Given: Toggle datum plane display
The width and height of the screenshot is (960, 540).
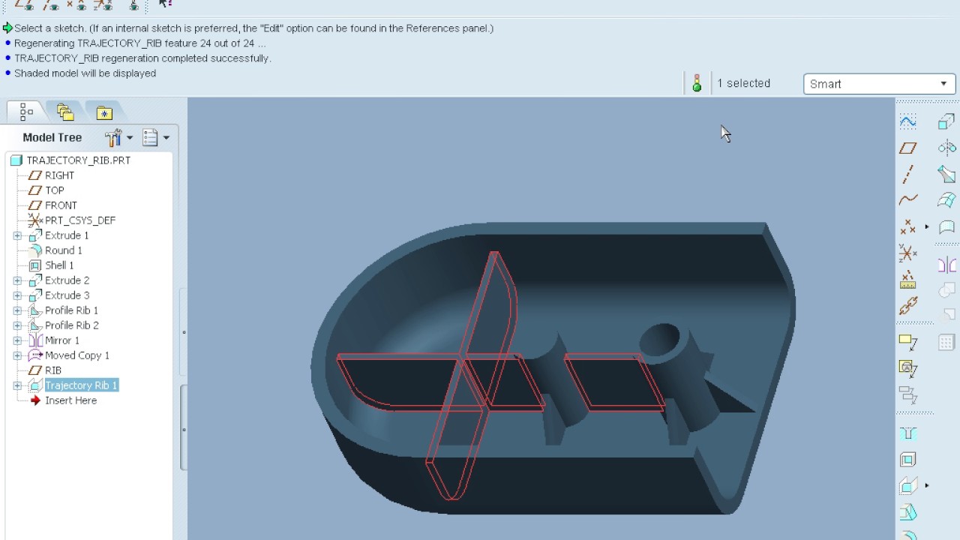Looking at the screenshot, I should (x=24, y=4).
